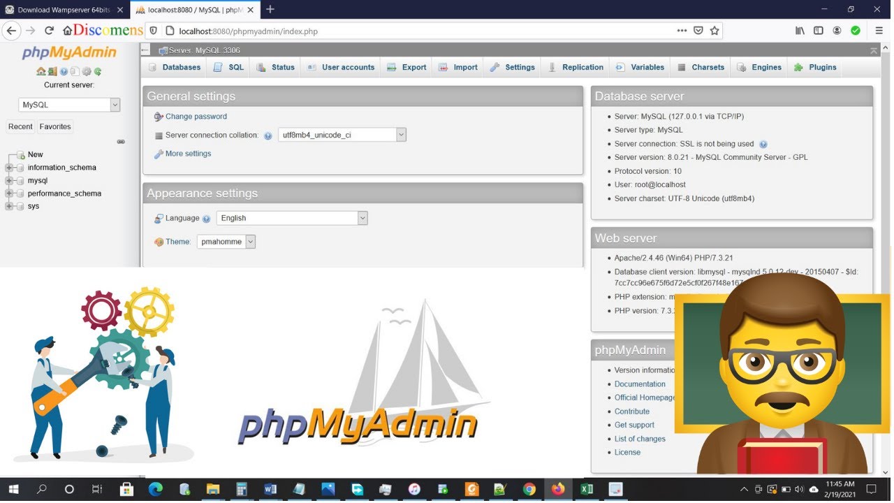
Task: Click the phpMyAdmin Home icon in sidebar
Action: (41, 71)
